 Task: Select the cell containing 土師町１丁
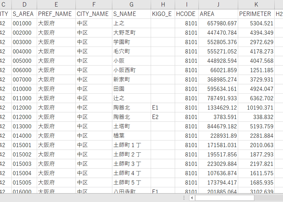pyautogui.click(x=131, y=145)
